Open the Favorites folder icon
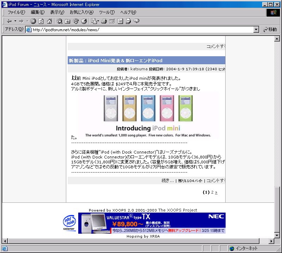This screenshot has height=253, width=282. 68,21
